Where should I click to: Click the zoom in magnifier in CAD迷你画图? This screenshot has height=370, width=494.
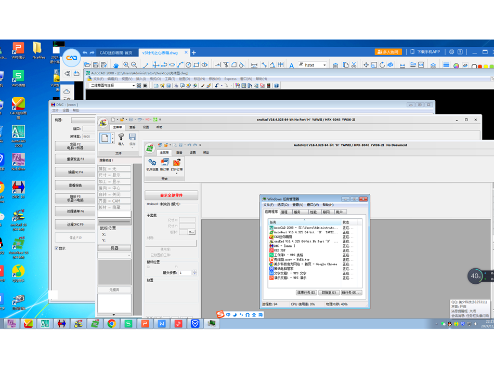tap(126, 65)
